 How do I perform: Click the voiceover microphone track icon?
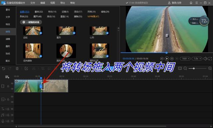point(3,121)
